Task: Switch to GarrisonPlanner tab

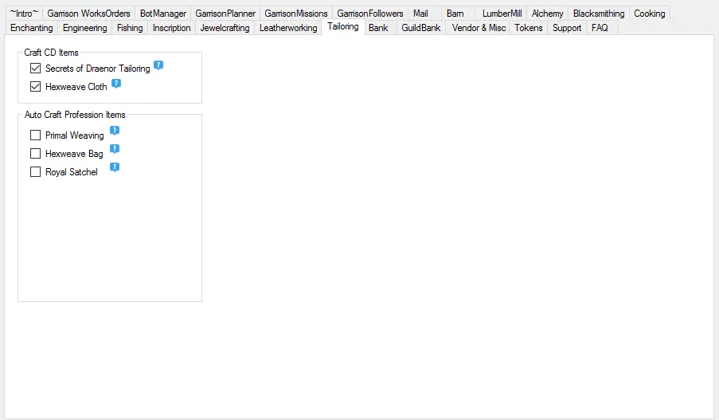Action: (x=225, y=14)
